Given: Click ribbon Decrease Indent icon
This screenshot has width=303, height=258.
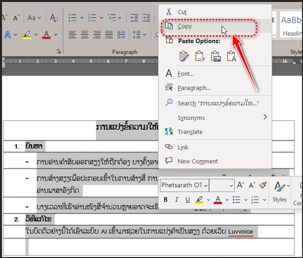Looking at the screenshot, I should 134,18.
